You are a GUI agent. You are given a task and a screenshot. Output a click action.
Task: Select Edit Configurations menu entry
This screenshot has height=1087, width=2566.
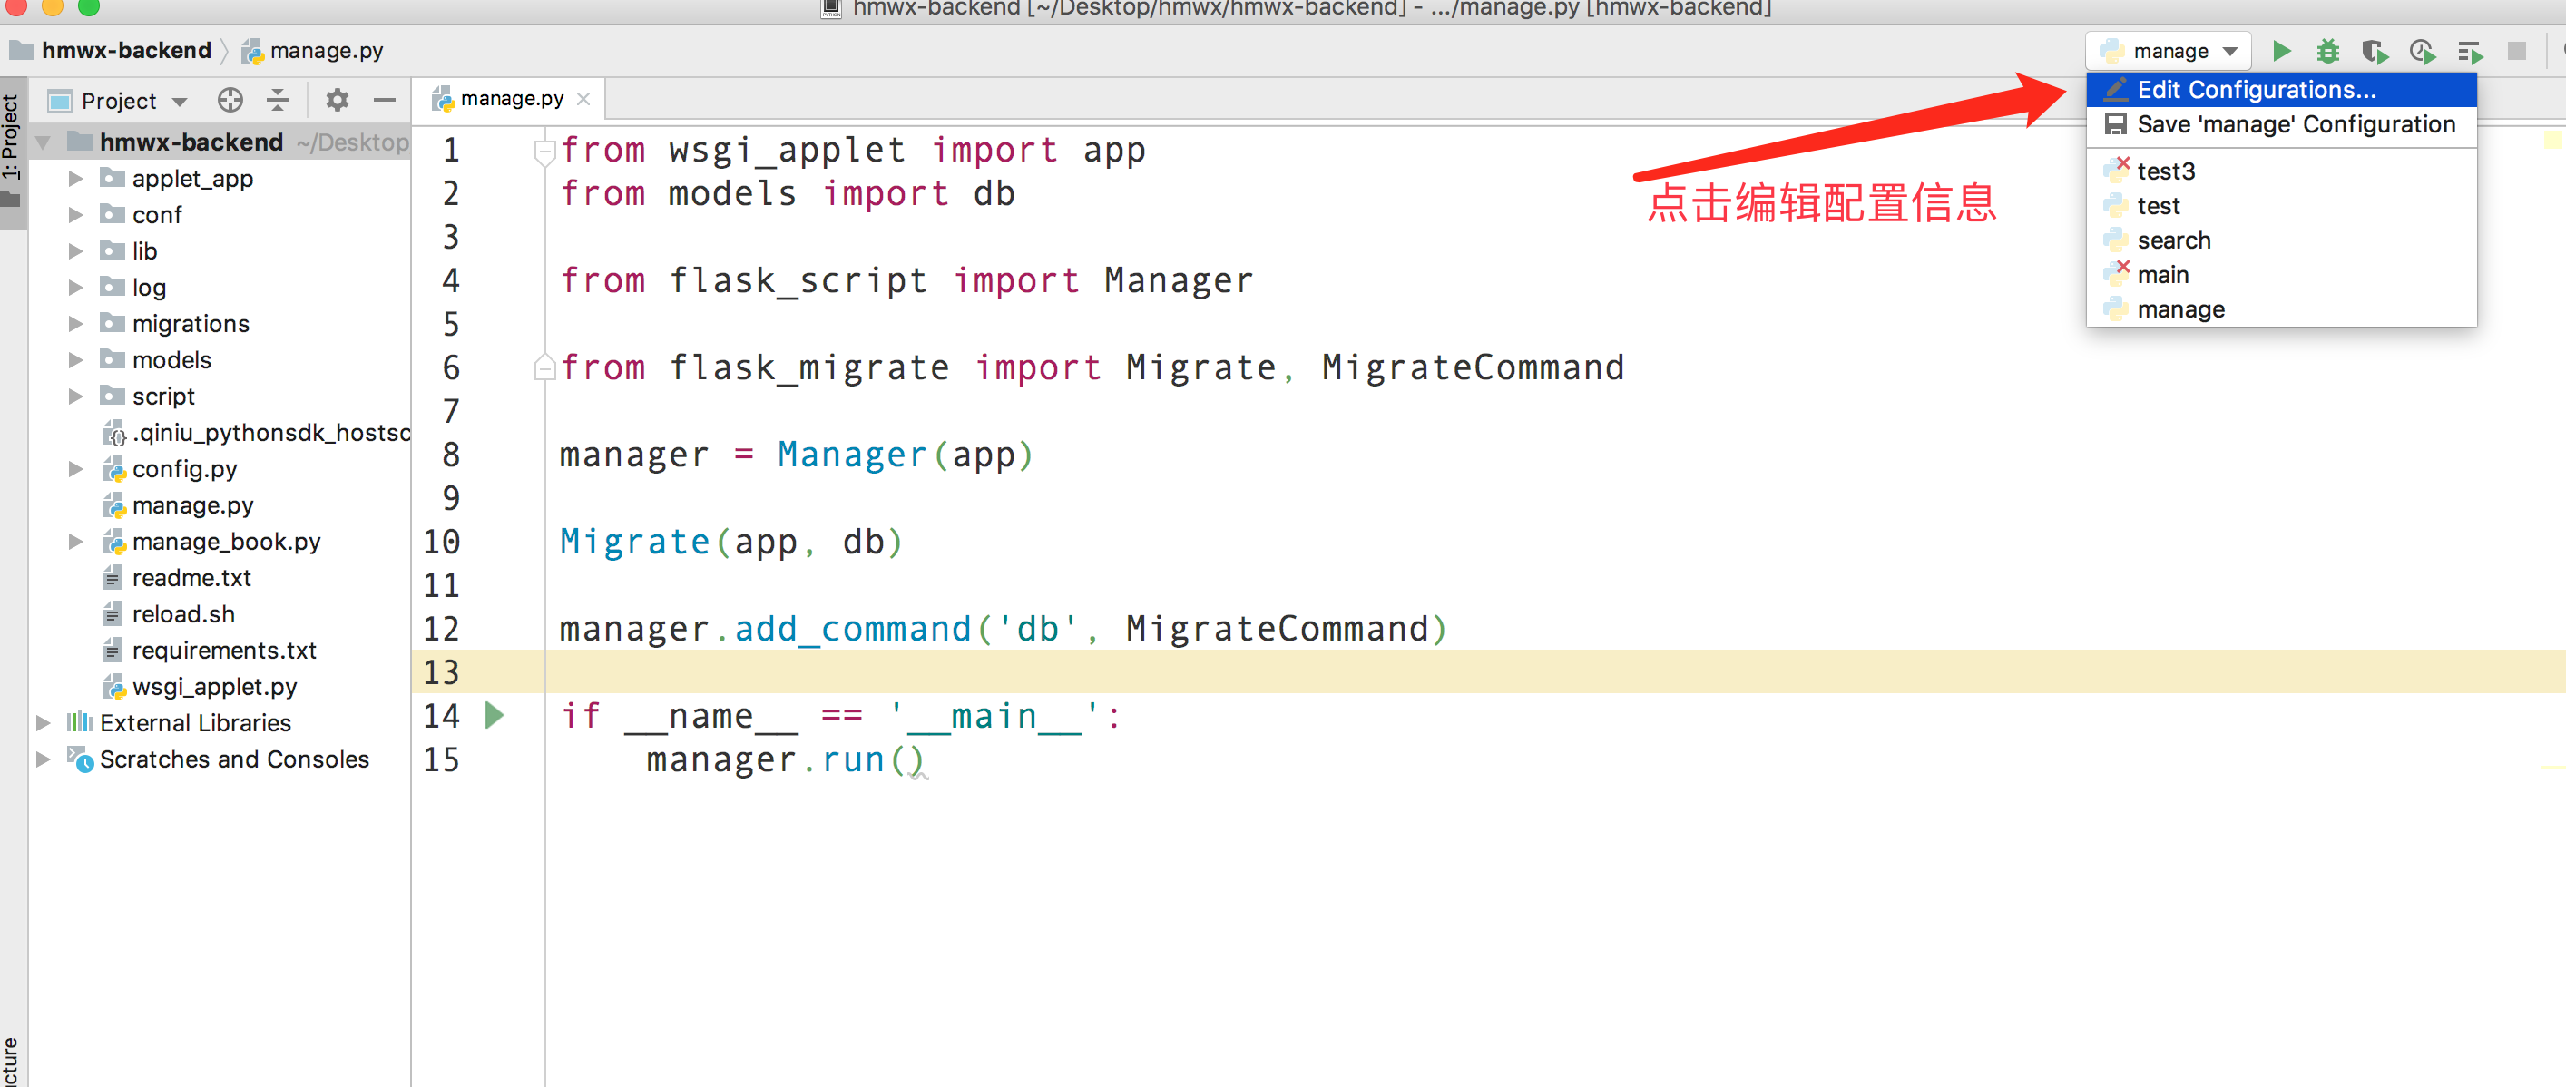[x=2257, y=90]
